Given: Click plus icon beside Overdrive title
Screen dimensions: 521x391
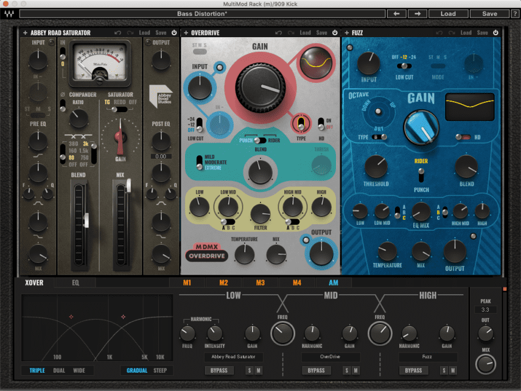Looking at the screenshot, I should click(x=186, y=33).
